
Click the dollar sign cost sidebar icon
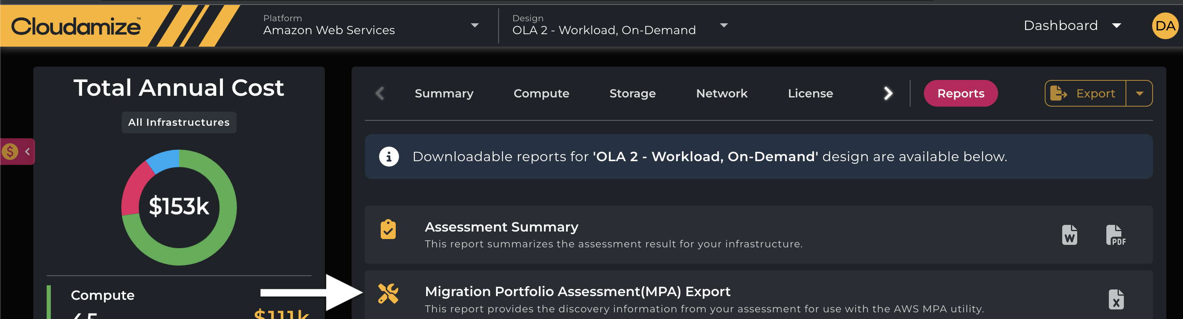pos(10,152)
